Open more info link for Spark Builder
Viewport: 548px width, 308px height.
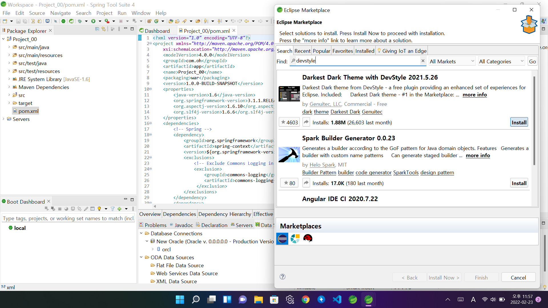pos(478,155)
